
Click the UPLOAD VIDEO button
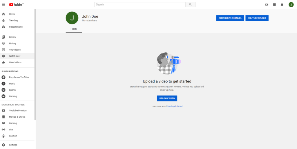pyautogui.click(x=167, y=98)
